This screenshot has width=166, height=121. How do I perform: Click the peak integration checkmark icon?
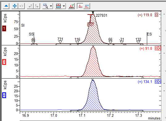(x=72, y=6)
